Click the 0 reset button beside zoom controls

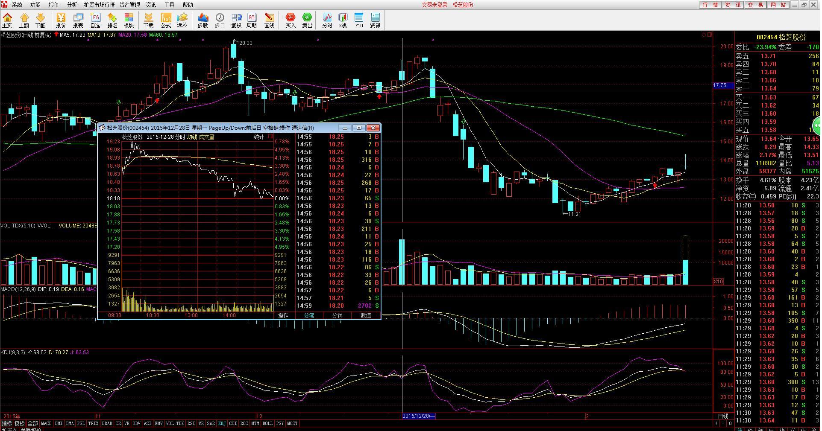click(x=730, y=424)
